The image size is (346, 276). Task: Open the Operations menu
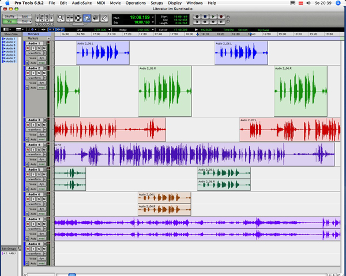tap(136, 3)
